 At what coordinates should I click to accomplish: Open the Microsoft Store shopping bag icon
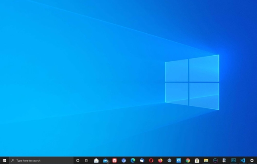(x=197, y=161)
